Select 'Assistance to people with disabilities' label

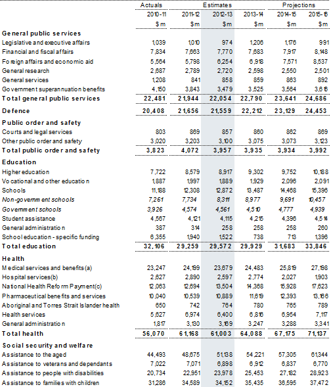point(53,373)
